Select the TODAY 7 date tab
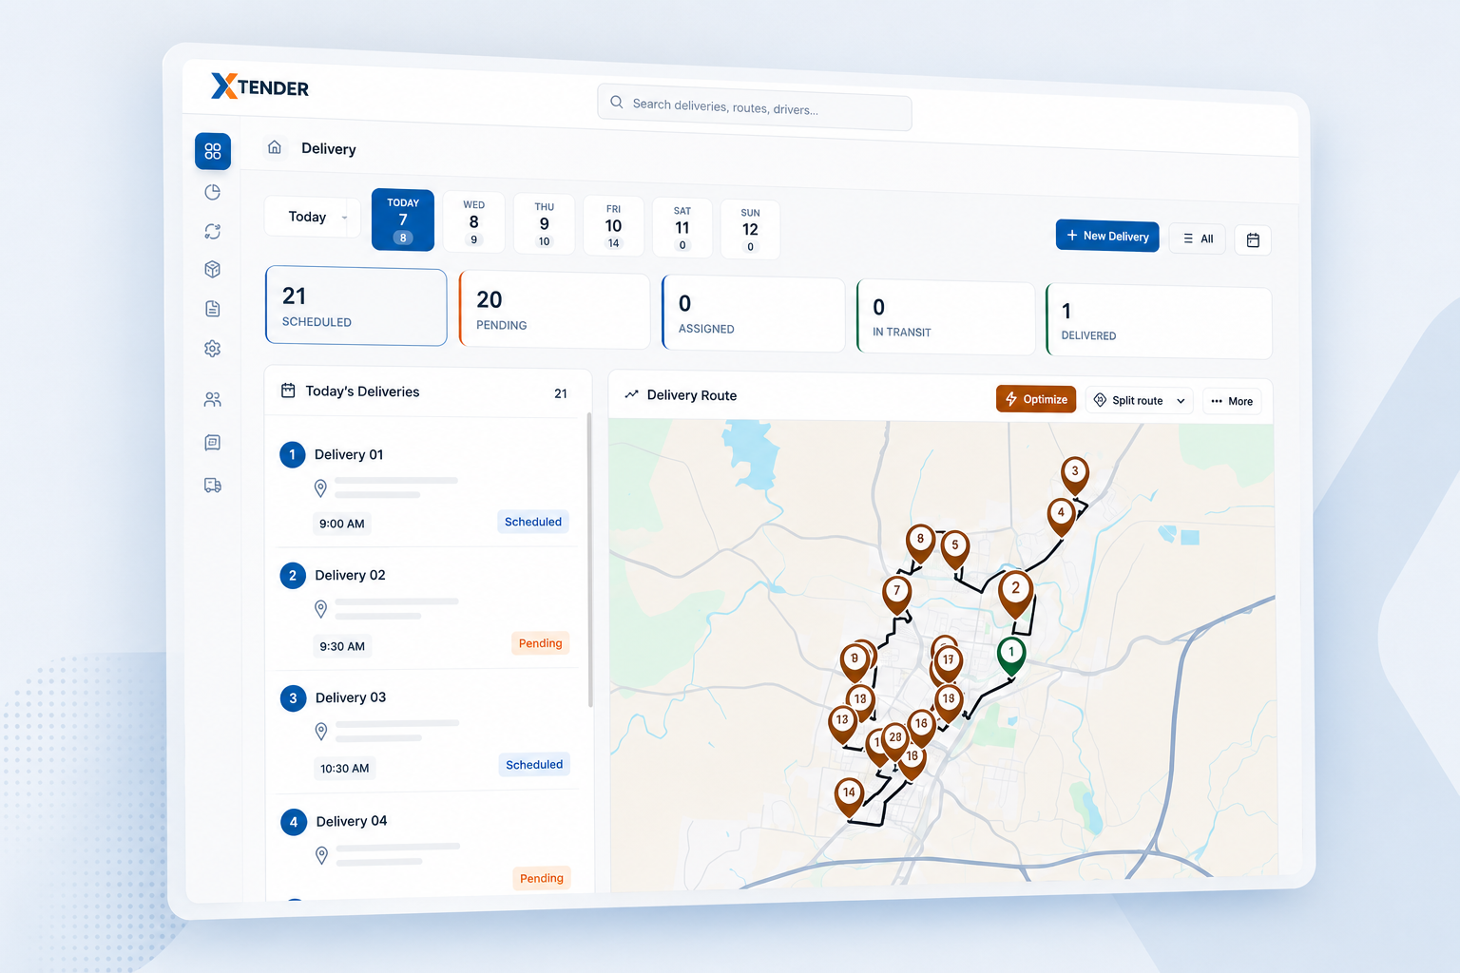Image resolution: width=1460 pixels, height=973 pixels. point(403,219)
